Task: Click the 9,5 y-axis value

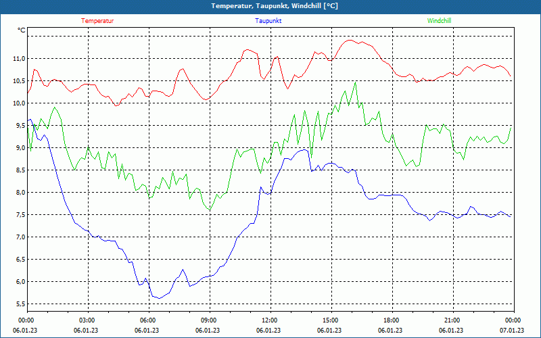Action: [x=20, y=126]
